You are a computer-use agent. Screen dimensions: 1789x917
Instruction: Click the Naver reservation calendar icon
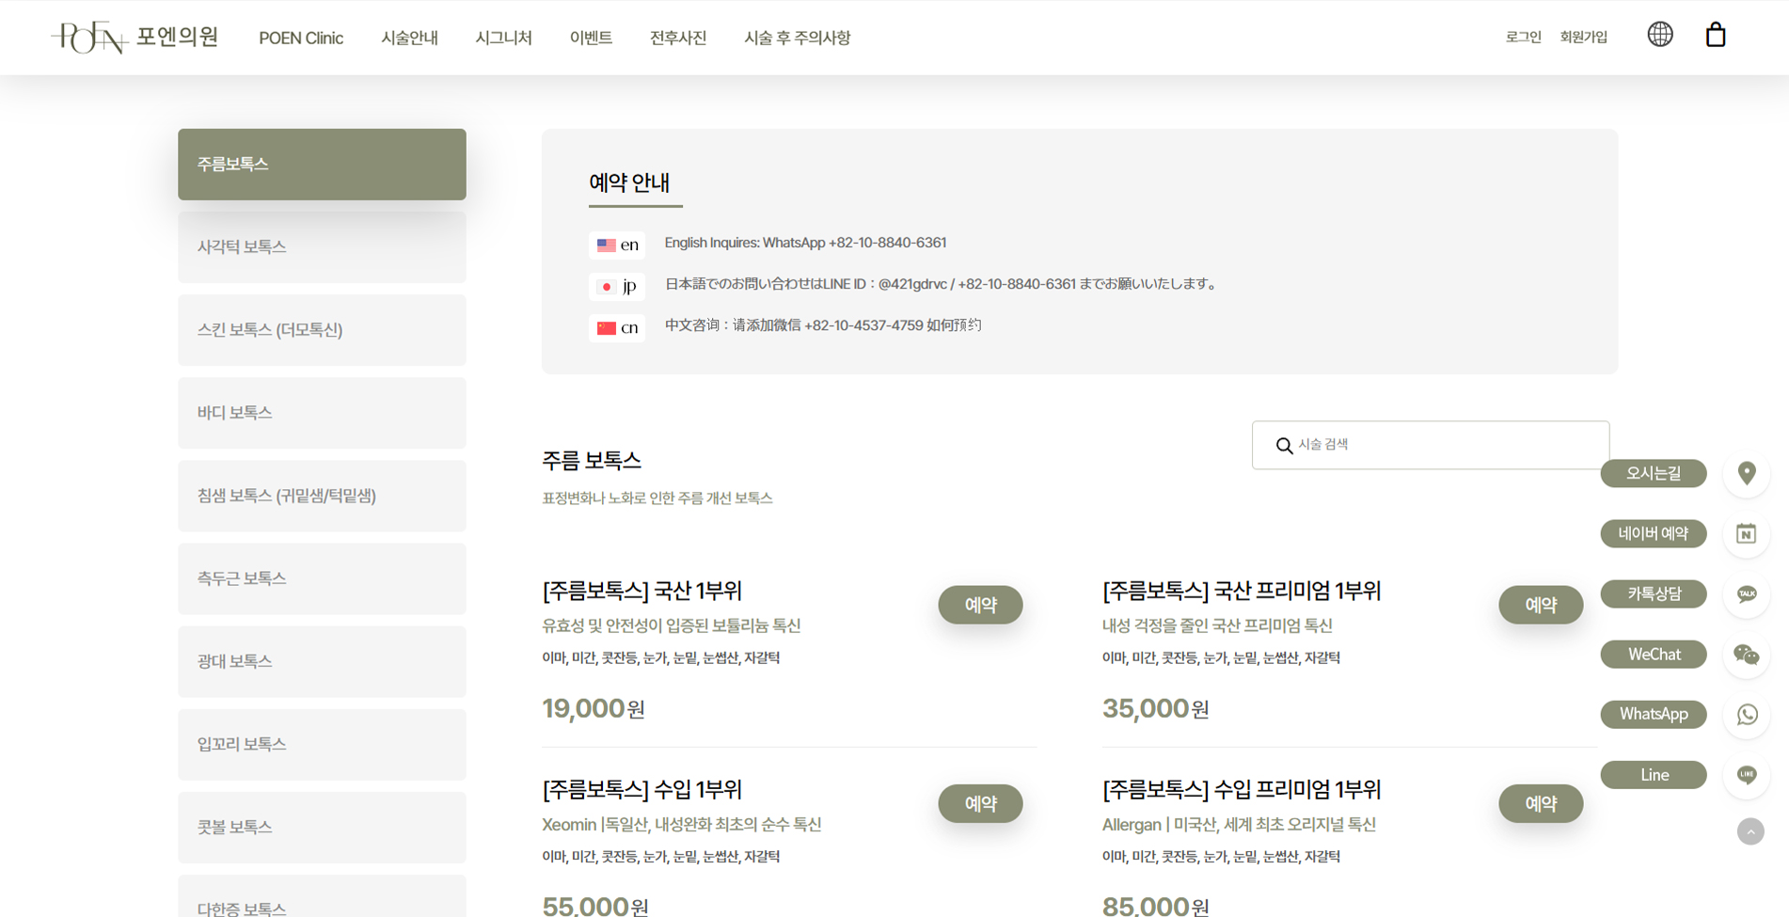pyautogui.click(x=1747, y=534)
